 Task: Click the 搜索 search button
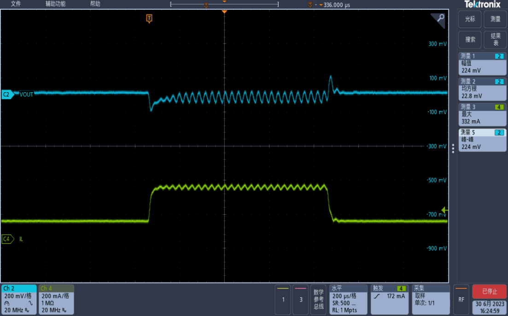click(470, 40)
